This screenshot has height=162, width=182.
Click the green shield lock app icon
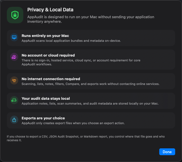(15, 15)
